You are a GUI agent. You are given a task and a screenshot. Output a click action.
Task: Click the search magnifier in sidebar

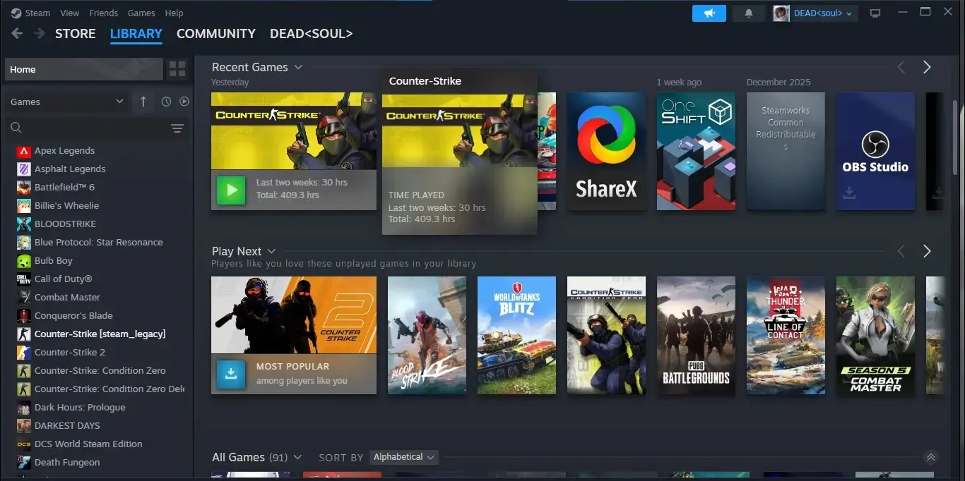click(16, 128)
